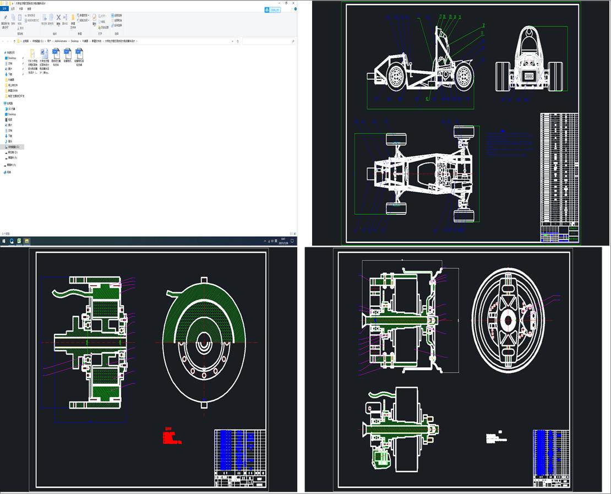This screenshot has width=611, height=494.
Task: Click Select none in Select group
Action: 117,20
